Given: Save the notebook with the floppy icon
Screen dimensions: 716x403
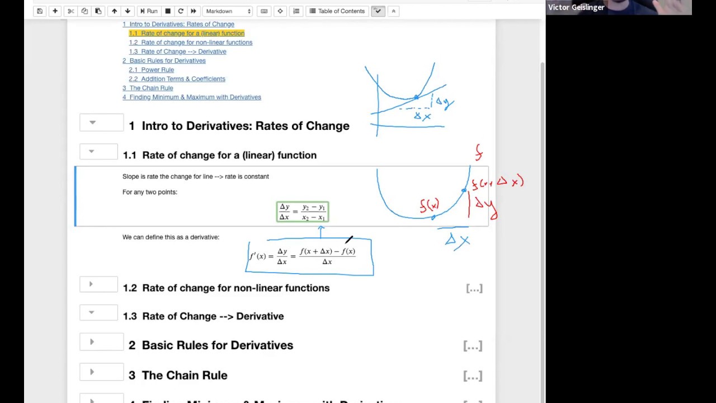Looking at the screenshot, I should (x=40, y=11).
